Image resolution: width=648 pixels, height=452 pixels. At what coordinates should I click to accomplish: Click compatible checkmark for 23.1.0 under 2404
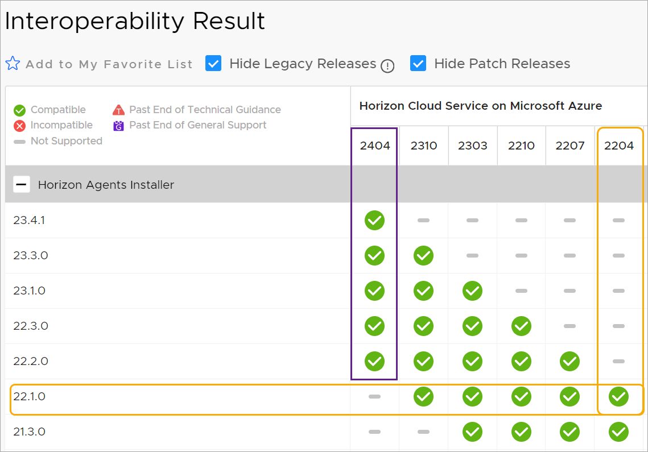point(374,291)
